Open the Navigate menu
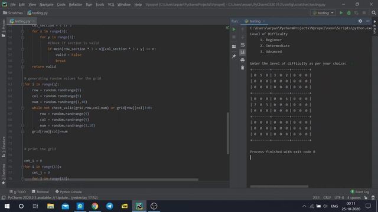The width and height of the screenshot is (378, 212). (x=46, y=5)
